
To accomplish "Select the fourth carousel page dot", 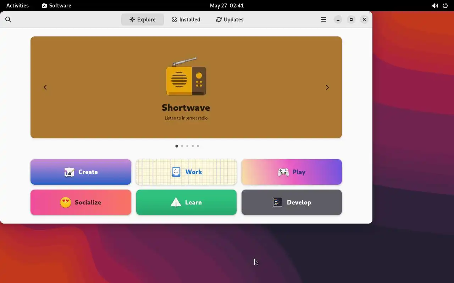I will [193, 146].
